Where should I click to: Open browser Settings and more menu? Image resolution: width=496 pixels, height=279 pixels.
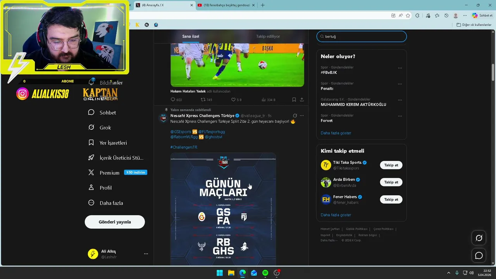(465, 15)
